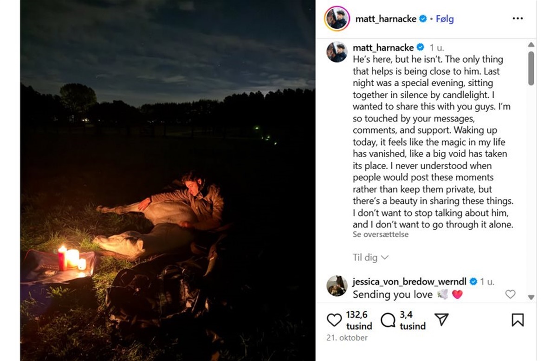Screen dimensions: 557x361
Task: Click jessica_von_bredow_werndl's profile avatar
Action: click(337, 286)
